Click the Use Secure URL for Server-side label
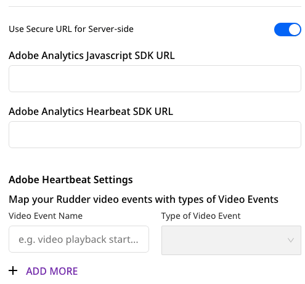 [71, 29]
